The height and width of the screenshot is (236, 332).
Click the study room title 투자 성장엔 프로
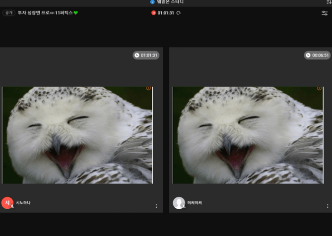(x=45, y=13)
